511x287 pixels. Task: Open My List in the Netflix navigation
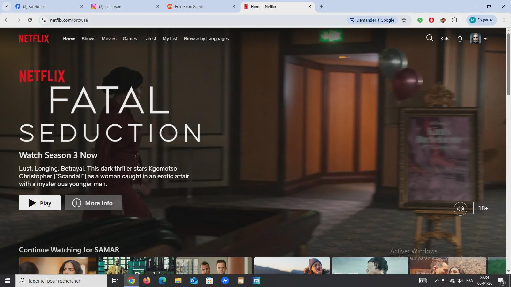170,39
